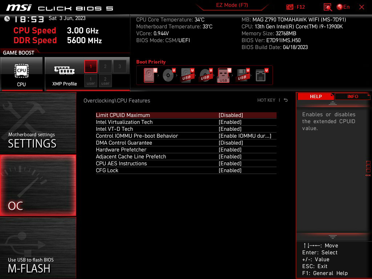Image resolution: width=372 pixels, height=279 pixels.
Task: Toggle the CPU Game Boost button
Action: (x=21, y=74)
